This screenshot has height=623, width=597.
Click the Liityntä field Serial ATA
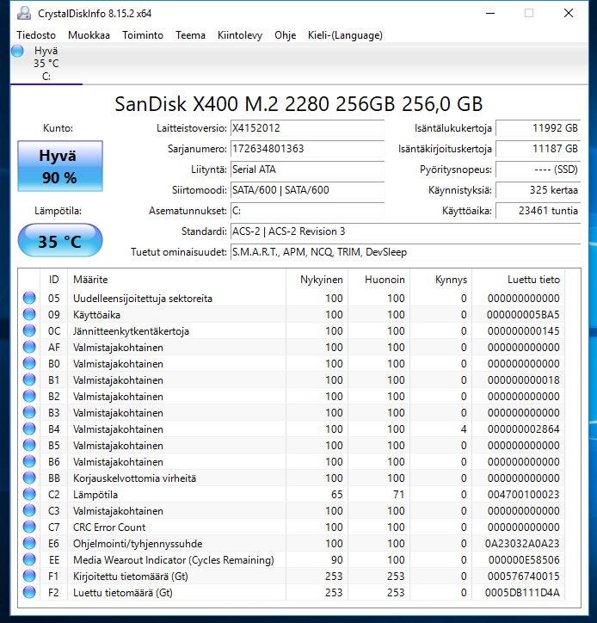(307, 170)
